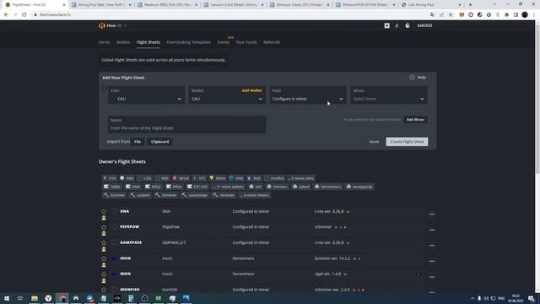Screen dimensions: 540x304
Task: Expand the '11 more wallets' filter
Action: tap(228, 187)
